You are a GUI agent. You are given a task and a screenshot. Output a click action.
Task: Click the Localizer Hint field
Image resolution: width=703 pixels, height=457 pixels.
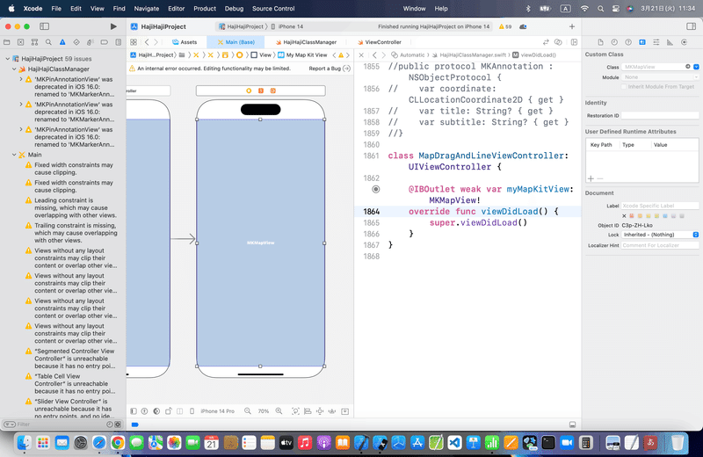point(660,245)
